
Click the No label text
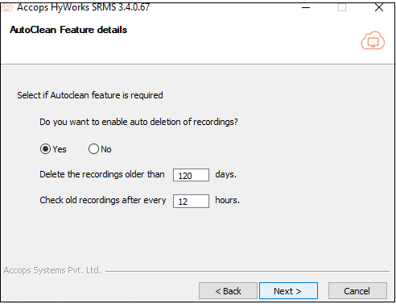click(x=106, y=149)
